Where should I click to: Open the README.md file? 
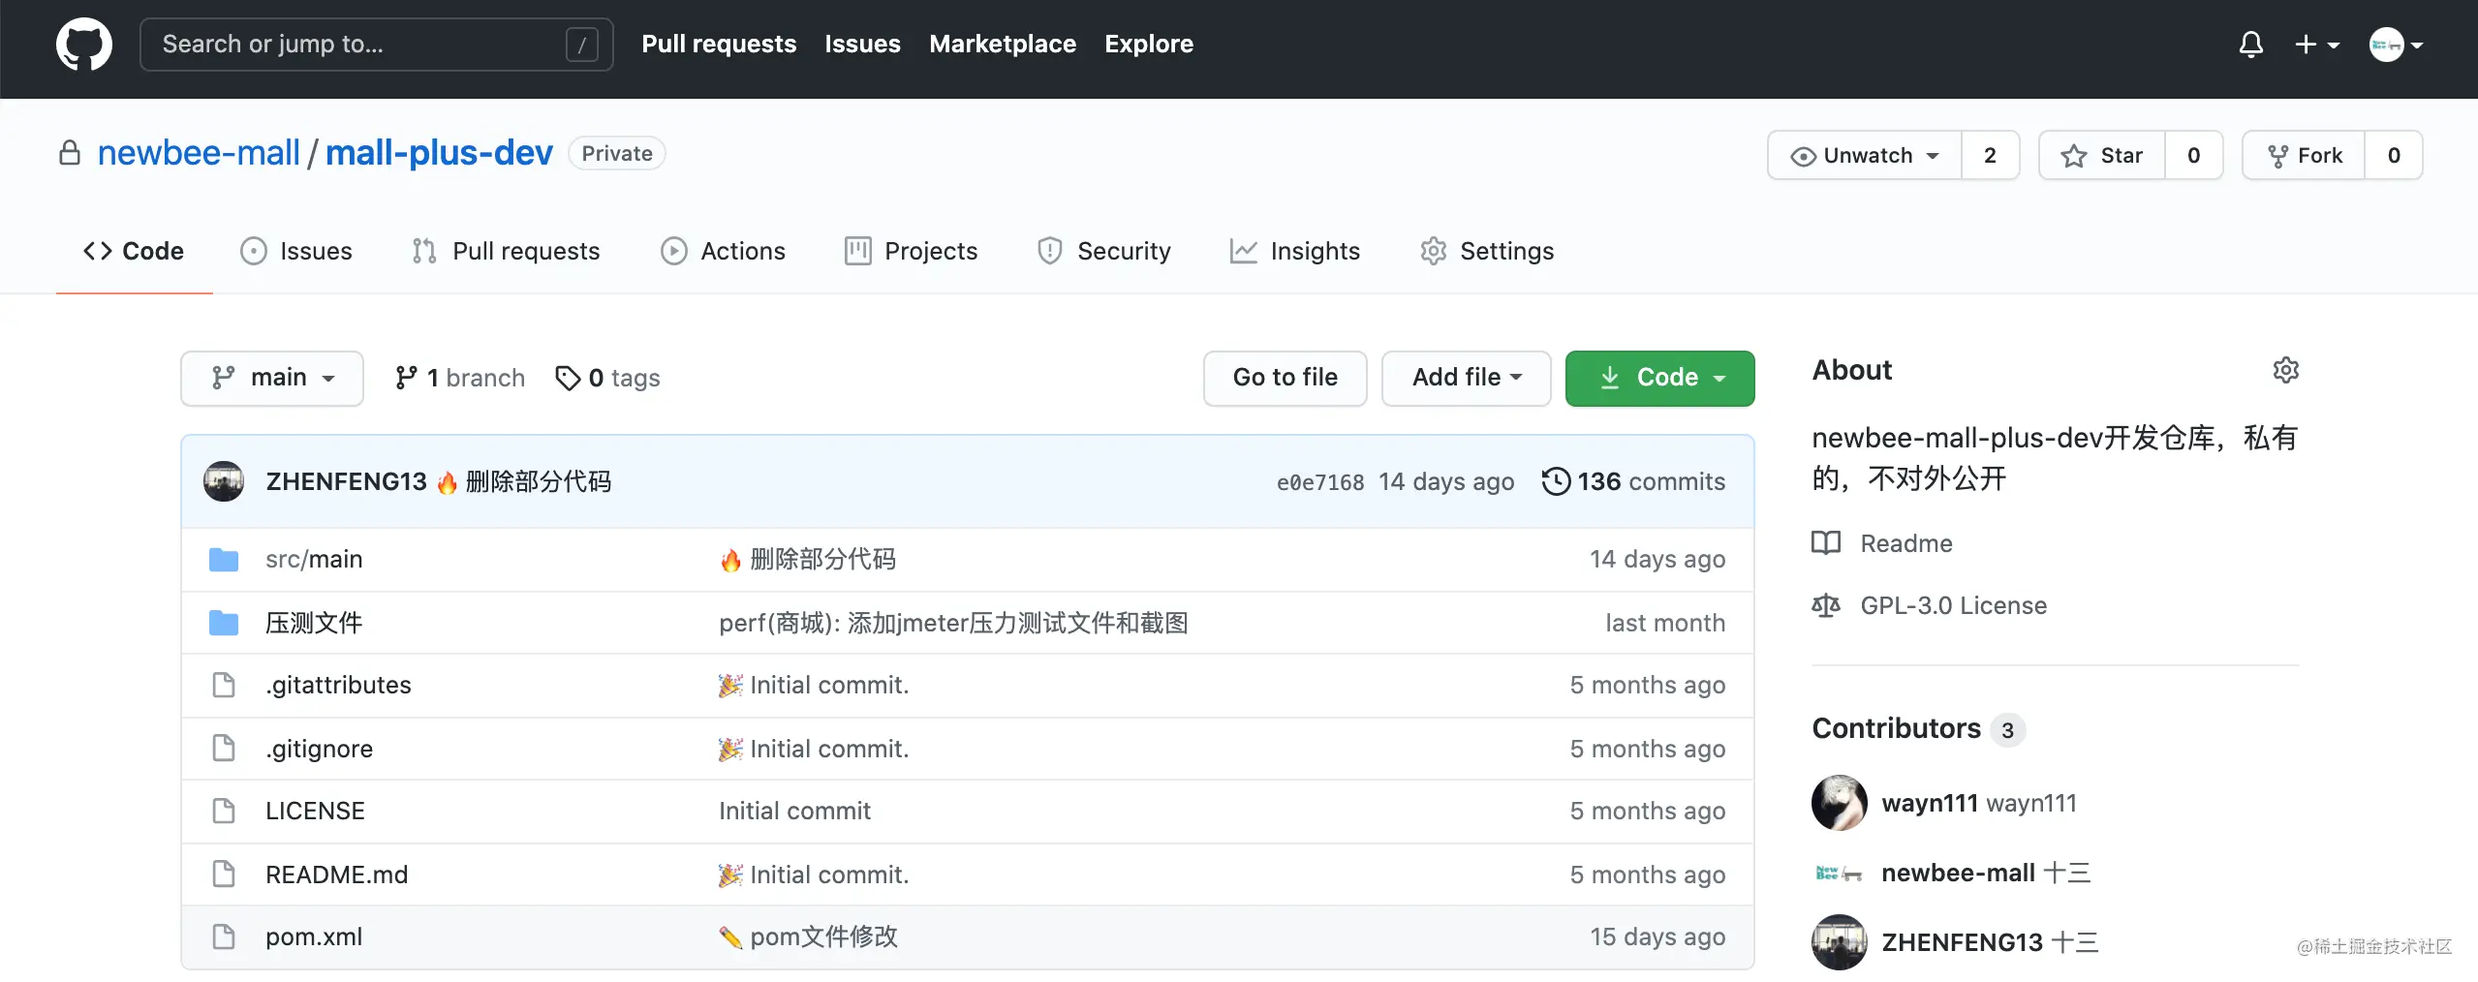pos(336,875)
